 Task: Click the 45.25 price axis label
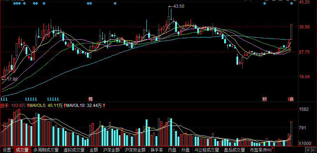[x=304, y=2]
